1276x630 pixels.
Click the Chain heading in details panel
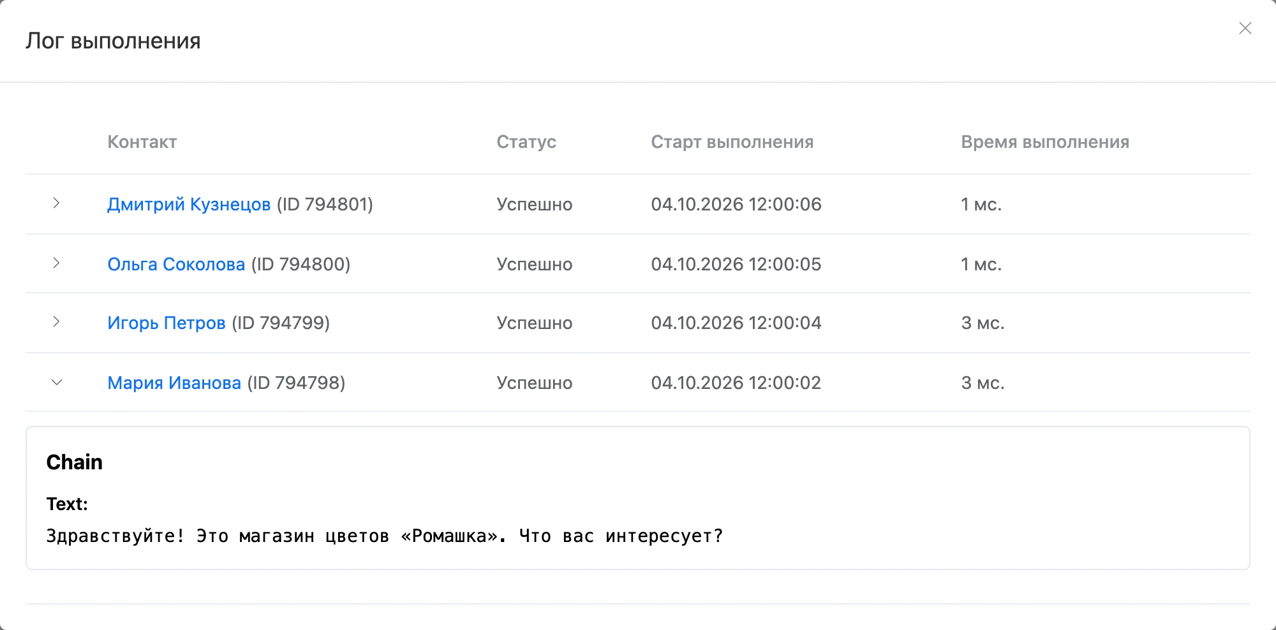coord(75,462)
